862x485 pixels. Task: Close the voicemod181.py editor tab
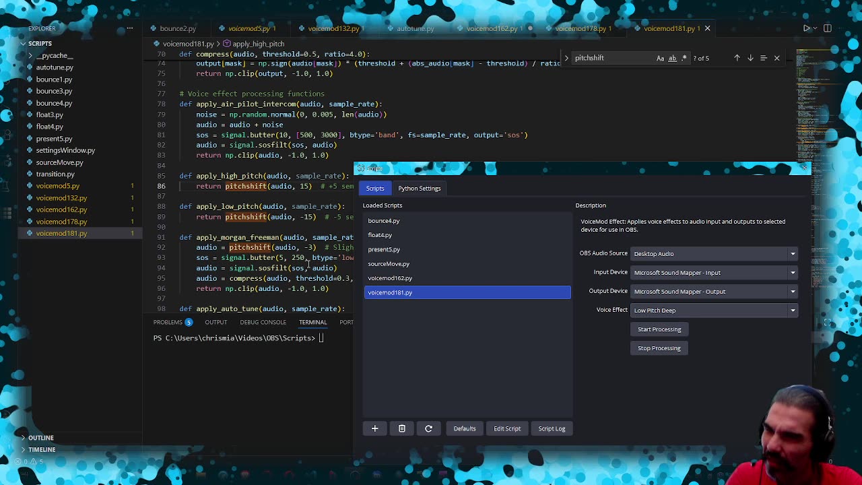coord(707,28)
